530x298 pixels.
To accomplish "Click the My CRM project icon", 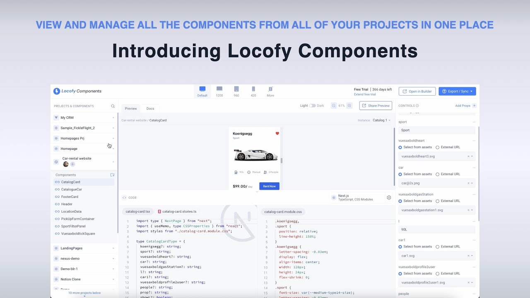I will (56, 118).
